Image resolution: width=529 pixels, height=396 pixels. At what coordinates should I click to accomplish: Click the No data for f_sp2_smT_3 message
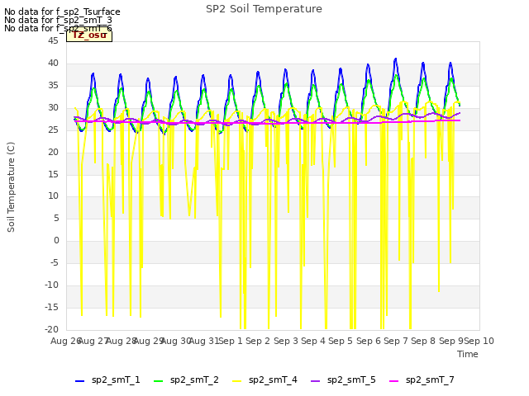point(58,20)
